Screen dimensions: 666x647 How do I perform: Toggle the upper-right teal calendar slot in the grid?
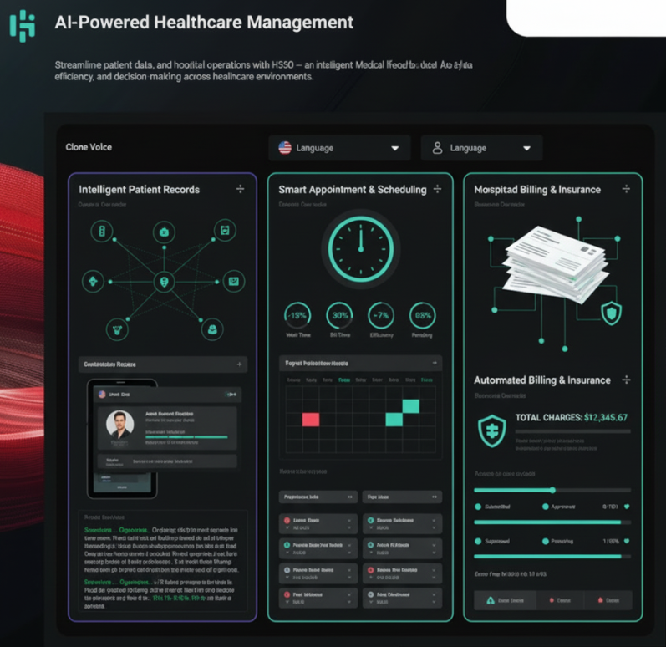[410, 406]
